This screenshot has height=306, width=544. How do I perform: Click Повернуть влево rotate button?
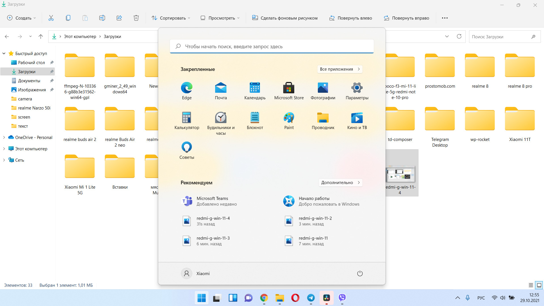tap(351, 18)
